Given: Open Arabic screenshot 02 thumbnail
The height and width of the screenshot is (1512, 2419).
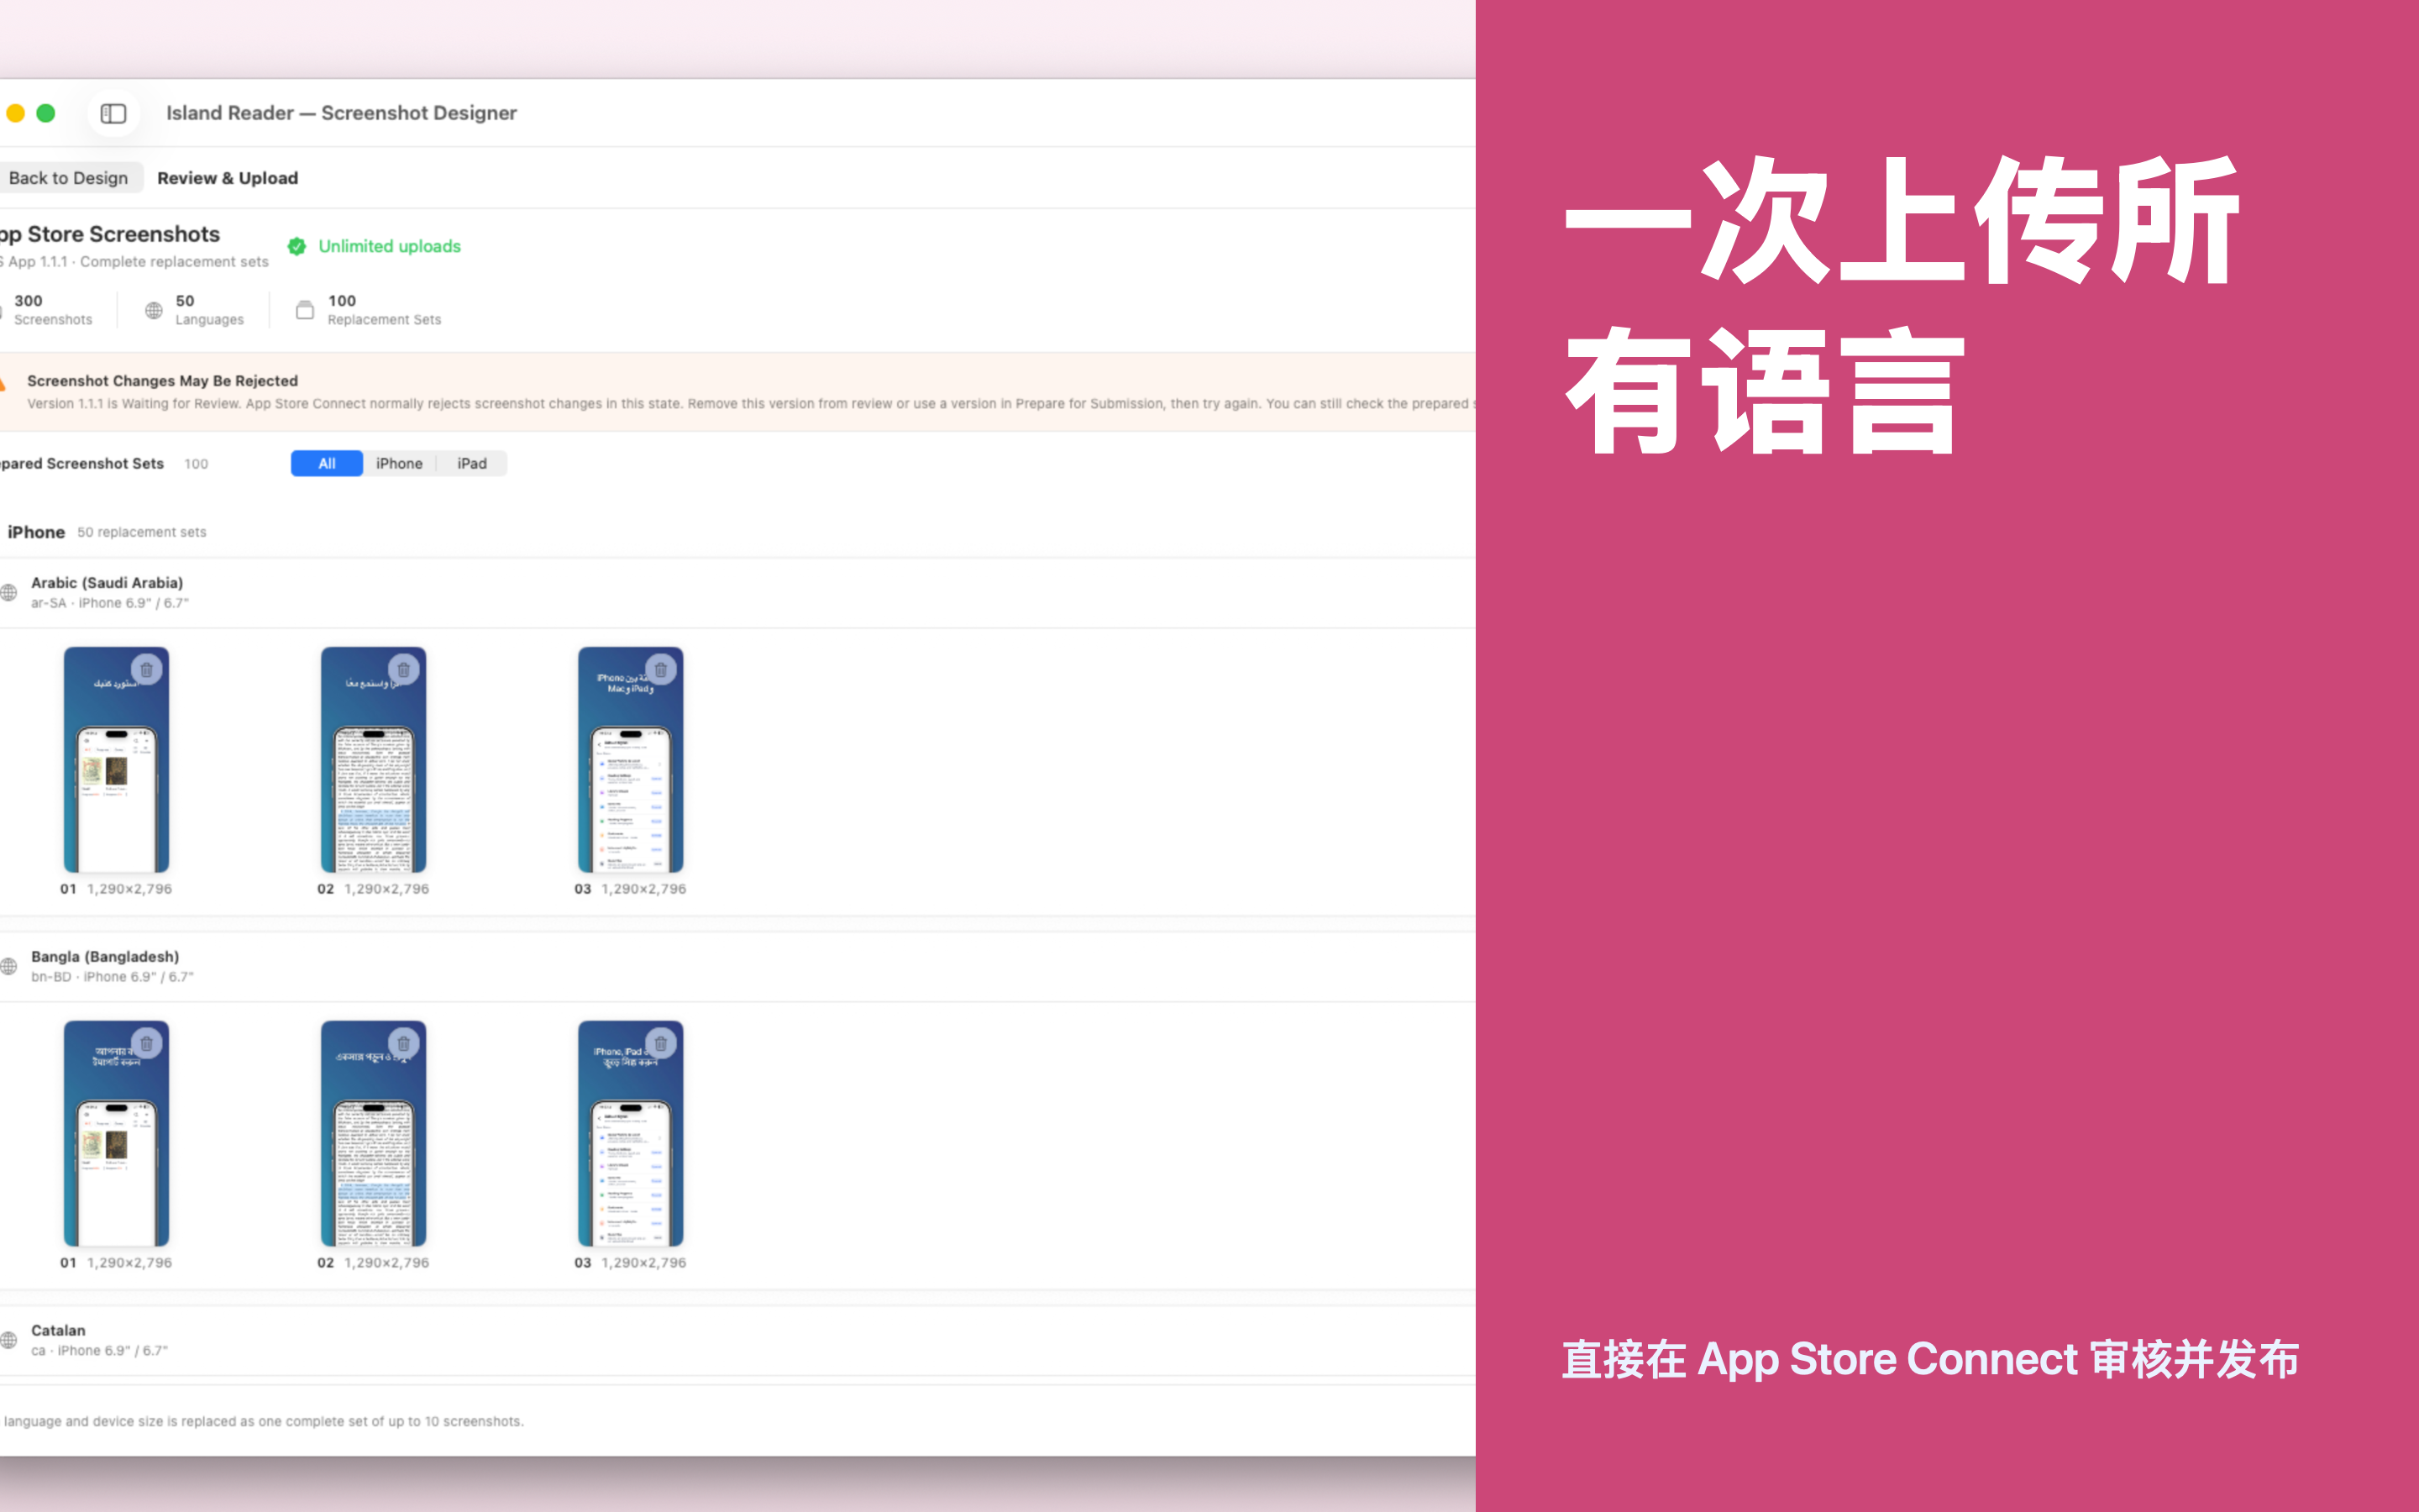Looking at the screenshot, I should (x=373, y=760).
